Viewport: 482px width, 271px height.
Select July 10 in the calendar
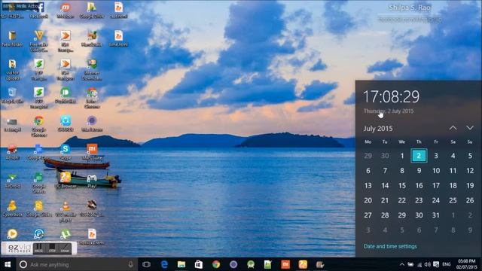pyautogui.click(x=436, y=171)
